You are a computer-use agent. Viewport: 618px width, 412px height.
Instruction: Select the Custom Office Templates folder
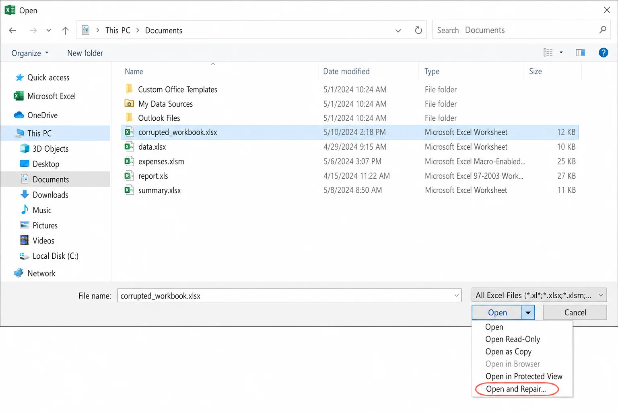point(177,89)
